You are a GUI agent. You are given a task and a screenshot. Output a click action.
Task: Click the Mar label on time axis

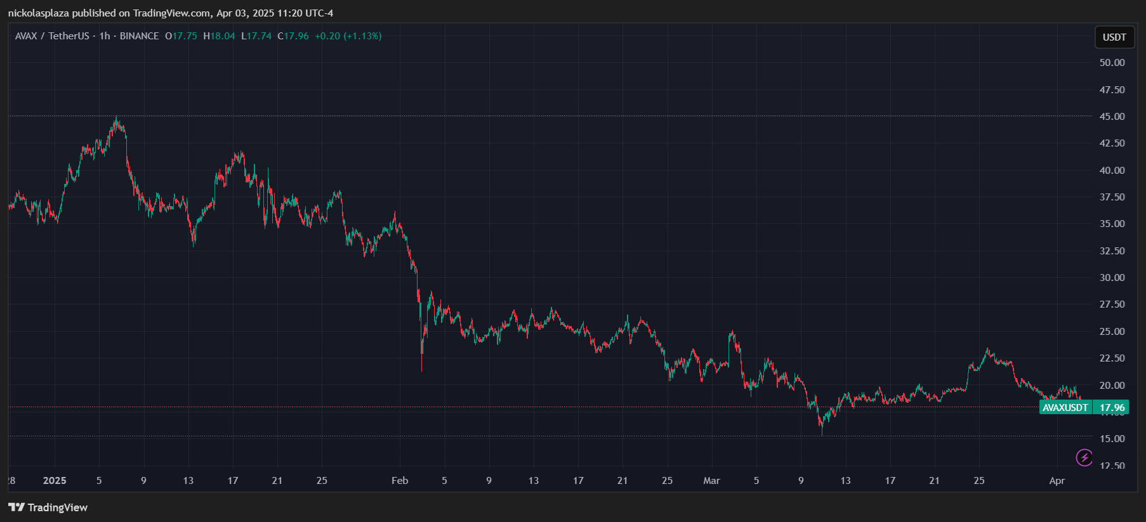click(711, 481)
